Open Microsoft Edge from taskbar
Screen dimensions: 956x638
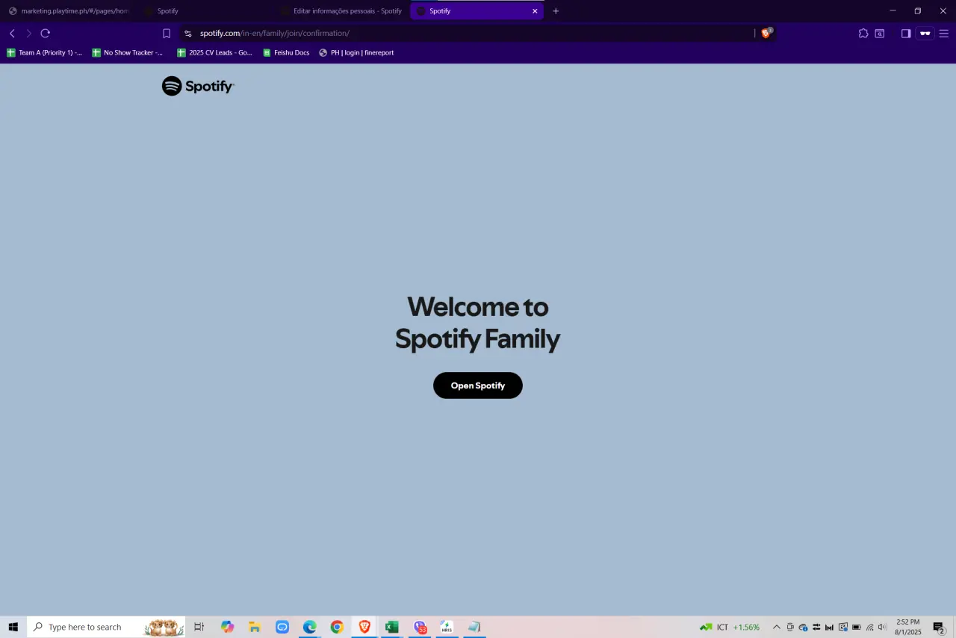click(309, 627)
